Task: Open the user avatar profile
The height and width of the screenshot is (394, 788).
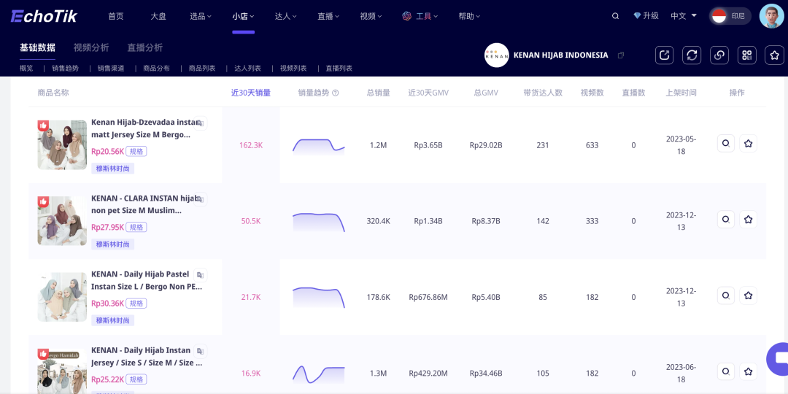Action: pyautogui.click(x=771, y=16)
